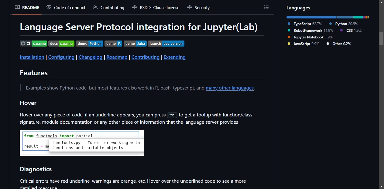Click the RobotFramework 11.9% language entry
Image resolution: width=384 pixels, height=189 pixels.
coord(310,31)
